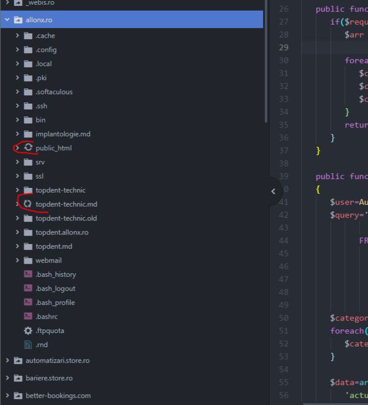Click the .bash_profile terminal file icon
The width and height of the screenshot is (368, 405).
point(28,302)
